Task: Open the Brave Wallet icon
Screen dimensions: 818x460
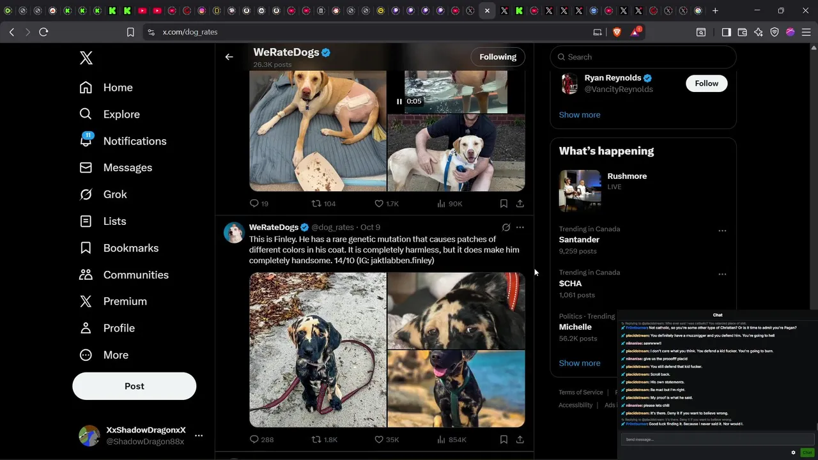Action: coord(742,32)
